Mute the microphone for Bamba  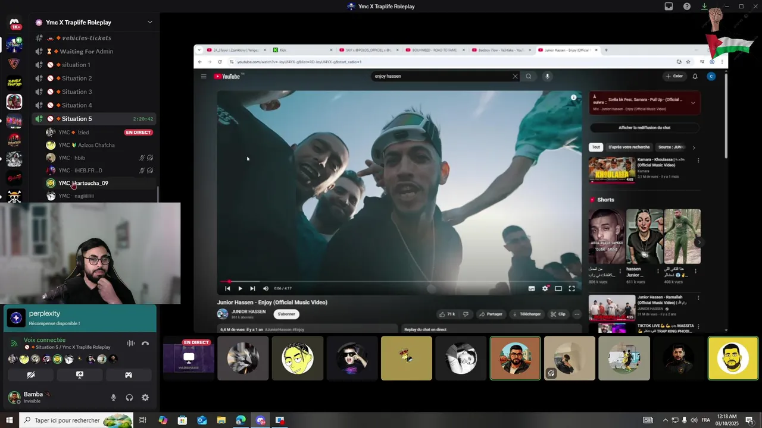click(x=113, y=398)
